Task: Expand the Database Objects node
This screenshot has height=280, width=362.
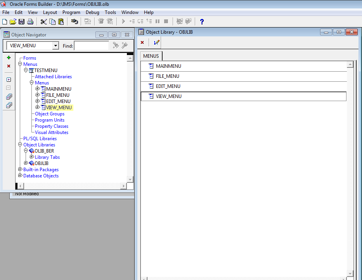Action: (x=20, y=175)
